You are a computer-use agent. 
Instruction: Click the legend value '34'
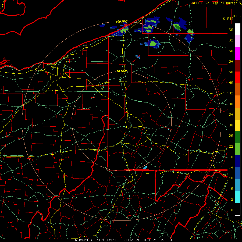231,115
